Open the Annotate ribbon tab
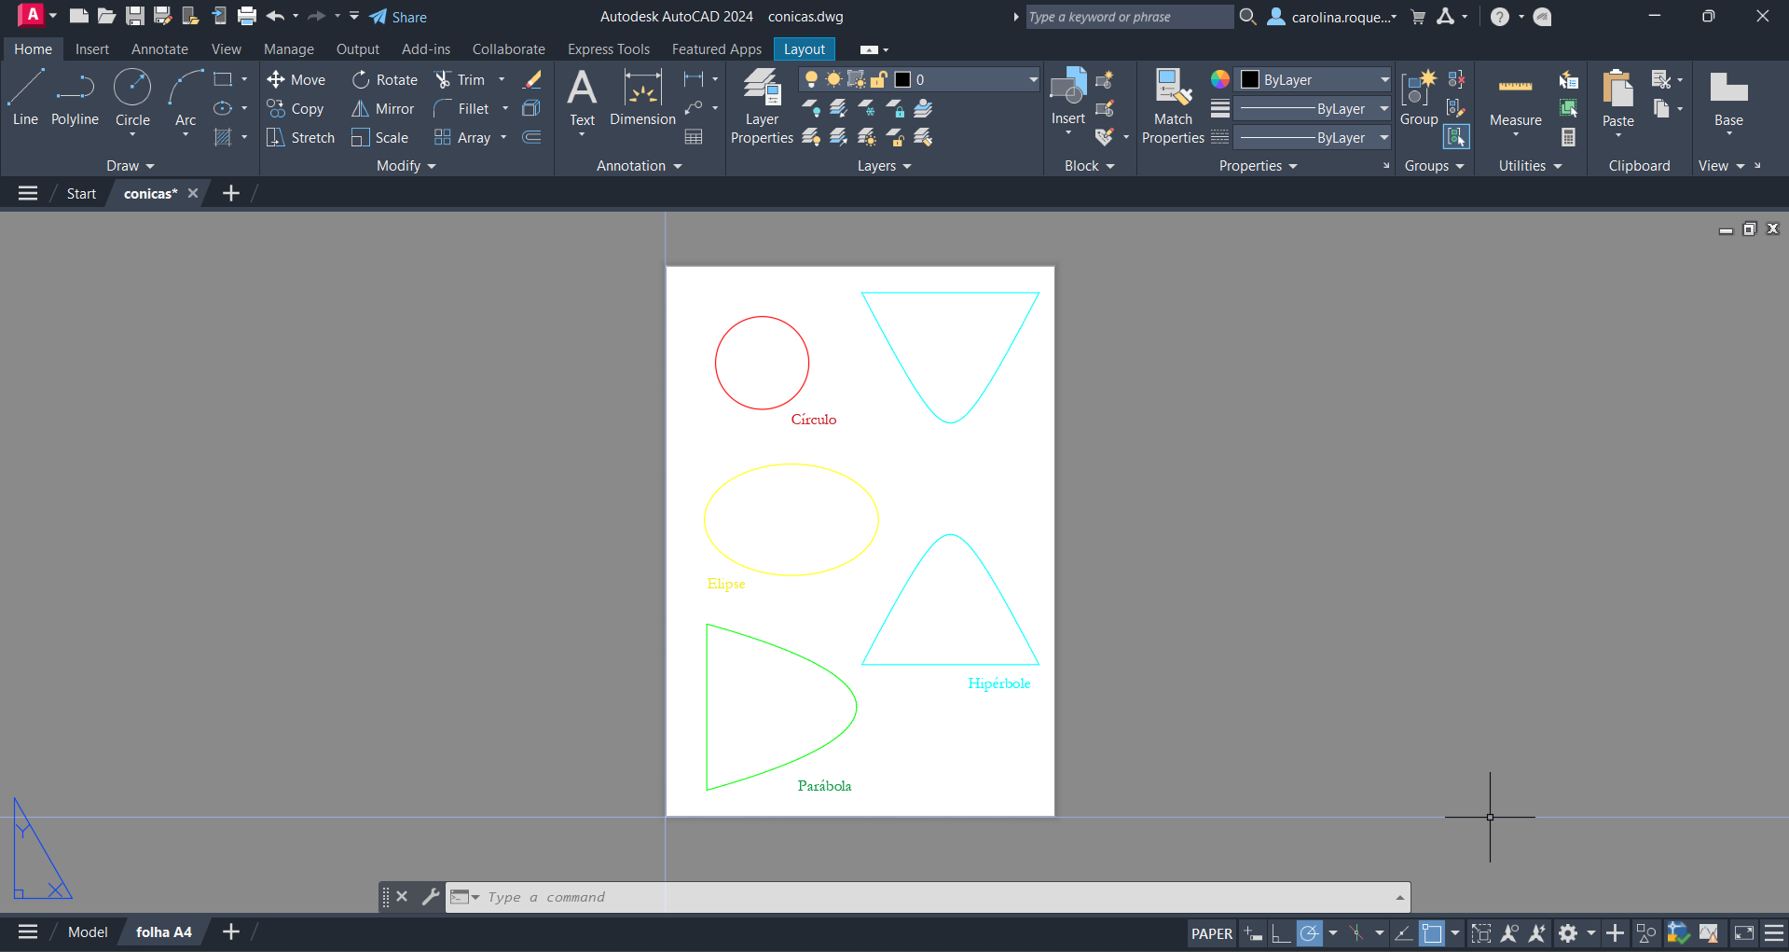Image resolution: width=1789 pixels, height=952 pixels. point(159,49)
